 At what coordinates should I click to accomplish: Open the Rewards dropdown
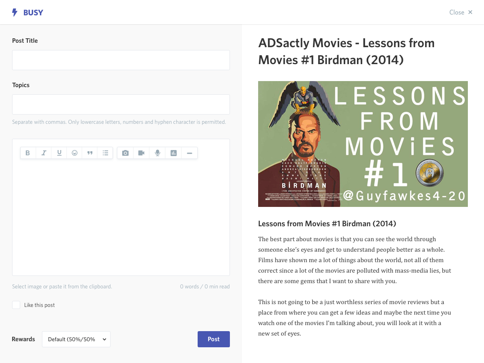(76, 339)
